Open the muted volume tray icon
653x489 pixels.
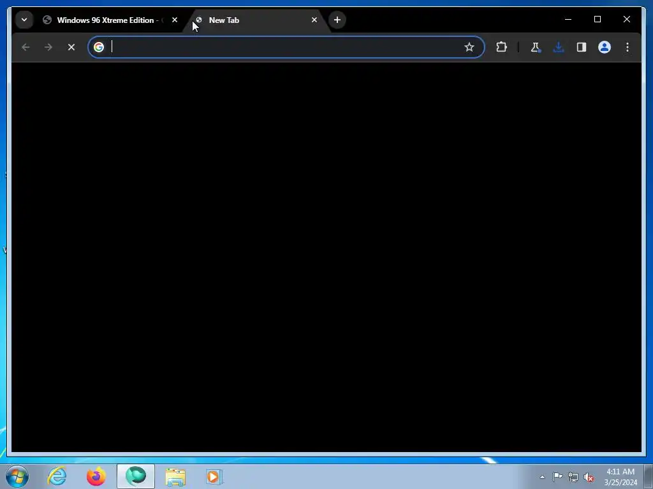589,477
